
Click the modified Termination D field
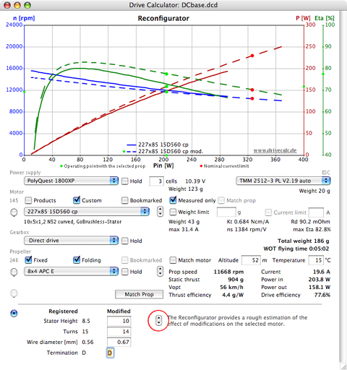110,353
